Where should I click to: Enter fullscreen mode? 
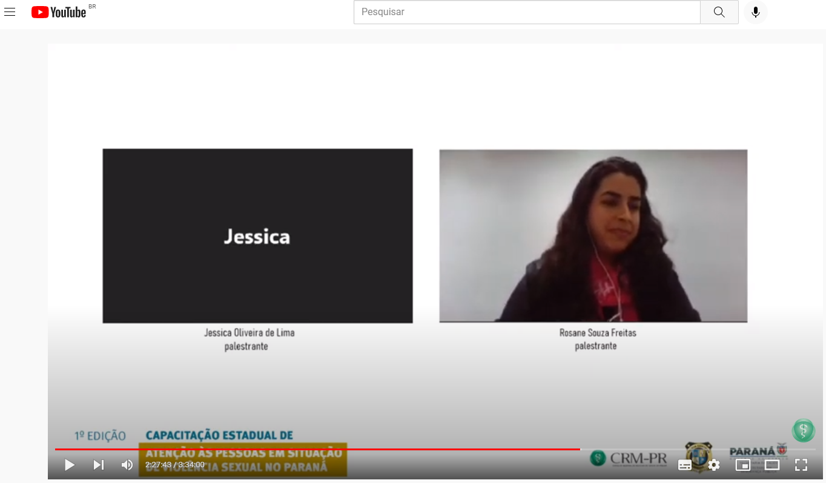click(x=801, y=465)
